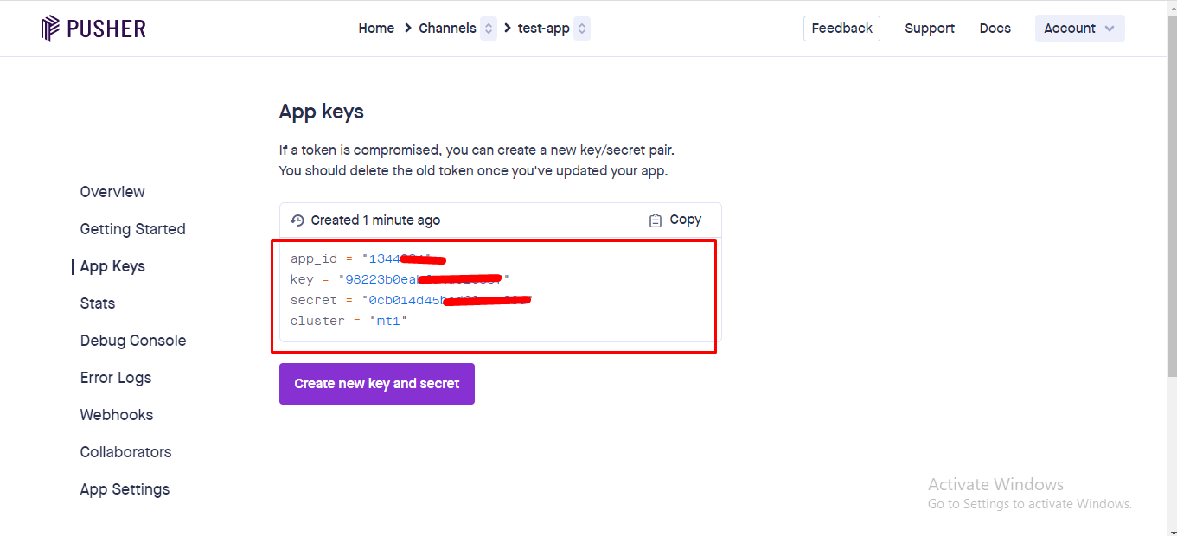Open Getting Started in sidebar
This screenshot has height=536, width=1177.
pos(132,229)
